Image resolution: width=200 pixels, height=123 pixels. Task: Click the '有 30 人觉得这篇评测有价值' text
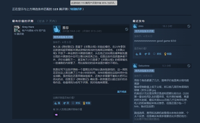67,109
